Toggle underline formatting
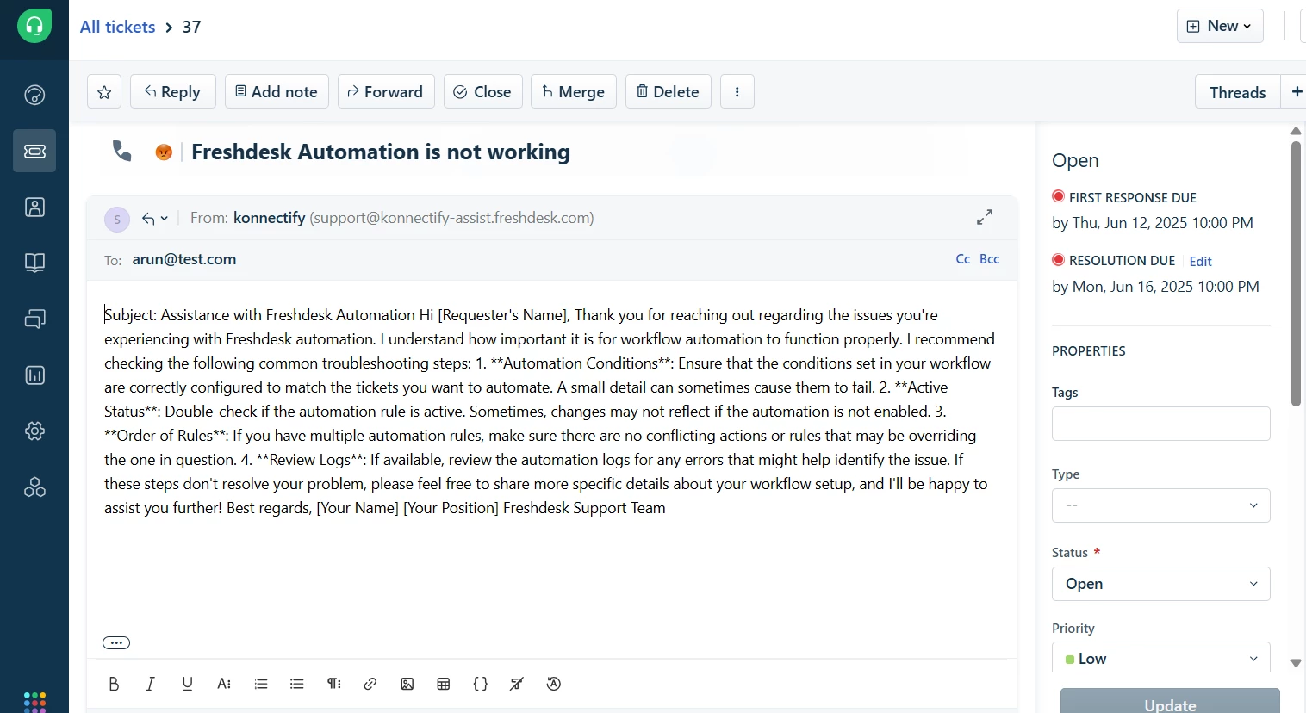 point(187,684)
